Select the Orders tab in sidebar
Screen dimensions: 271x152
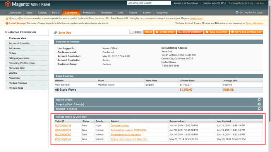click(x=27, y=53)
